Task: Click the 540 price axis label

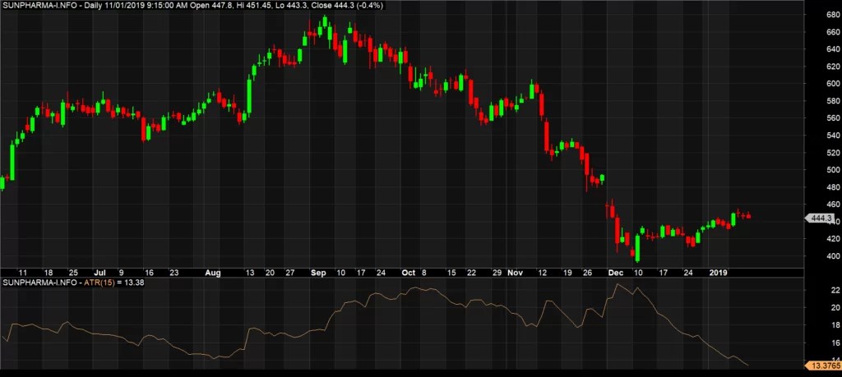Action: [833, 136]
